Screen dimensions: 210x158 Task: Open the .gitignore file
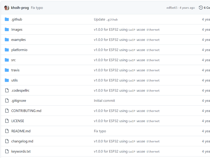[19, 101]
